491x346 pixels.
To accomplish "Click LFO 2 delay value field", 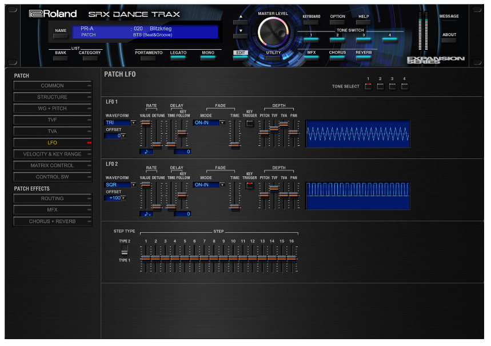I will pos(182,214).
